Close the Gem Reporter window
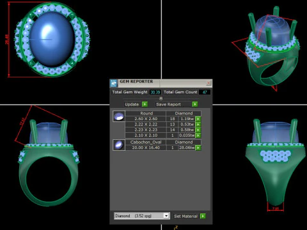 point(209,83)
